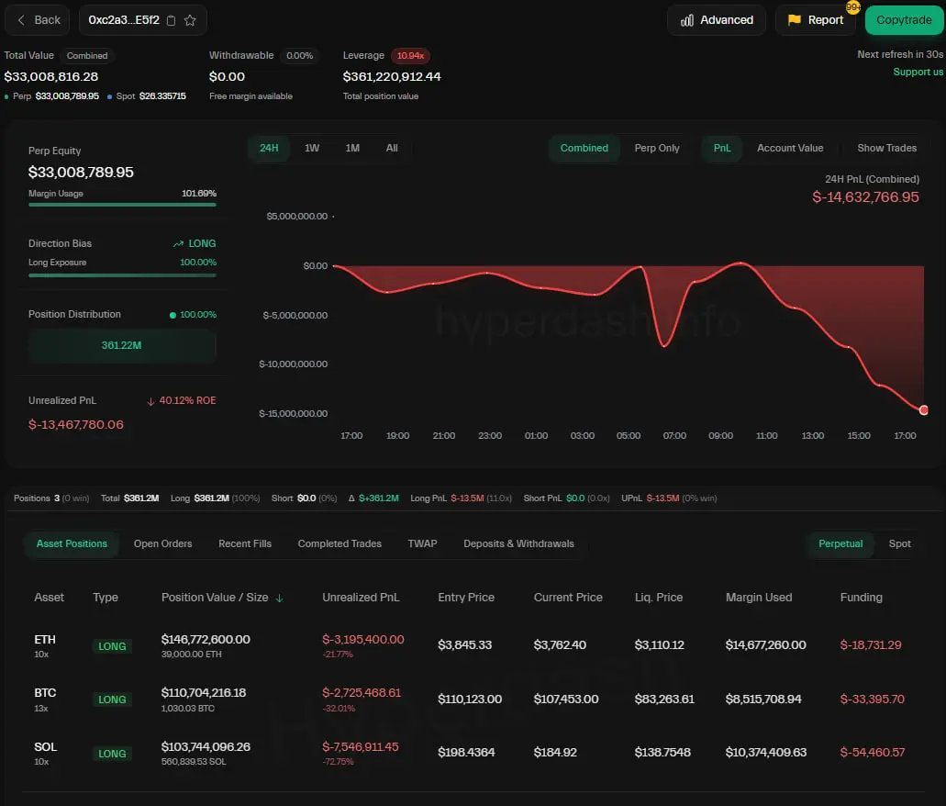Click the back arrow chevron icon
Viewport: 946px width, 806px height.
[22, 20]
